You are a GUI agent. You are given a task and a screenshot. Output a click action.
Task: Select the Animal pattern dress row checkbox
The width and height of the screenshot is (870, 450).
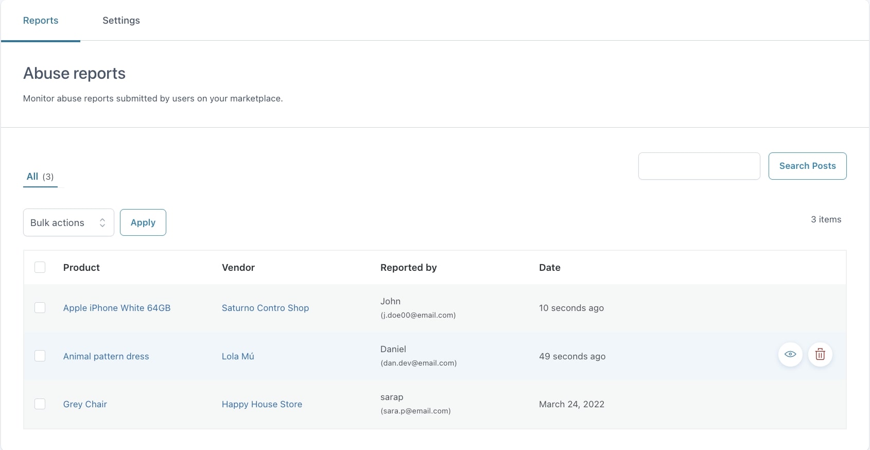(40, 356)
